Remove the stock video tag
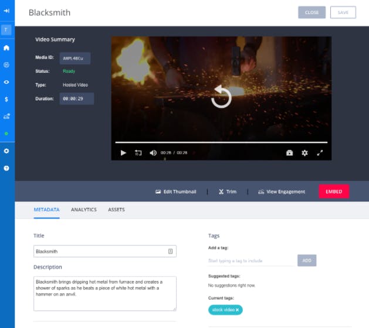Screen dimensions: 369x328 pos(238,310)
